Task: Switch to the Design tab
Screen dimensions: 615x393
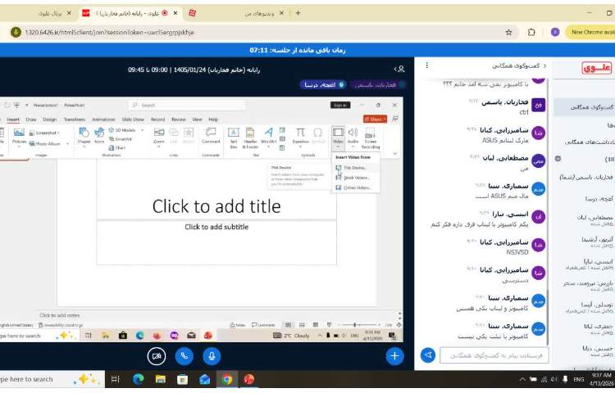Action: pos(50,120)
